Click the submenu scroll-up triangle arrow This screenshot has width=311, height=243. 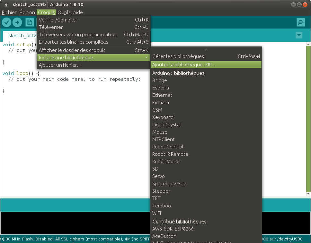point(206,50)
